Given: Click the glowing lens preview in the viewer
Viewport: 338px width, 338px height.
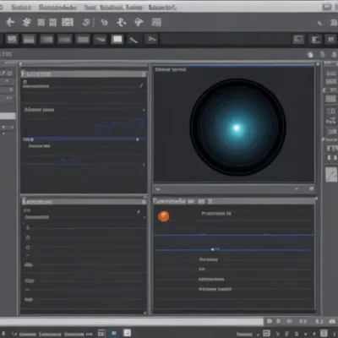Looking at the screenshot, I should coord(237,127).
